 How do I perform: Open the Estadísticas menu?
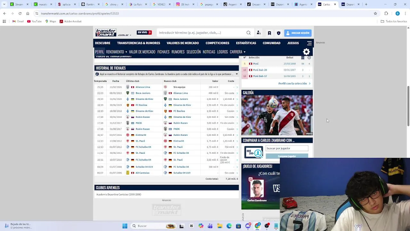(246, 43)
